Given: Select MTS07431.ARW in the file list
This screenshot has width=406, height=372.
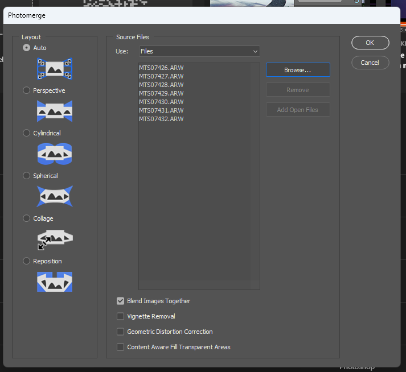Looking at the screenshot, I should pos(161,110).
